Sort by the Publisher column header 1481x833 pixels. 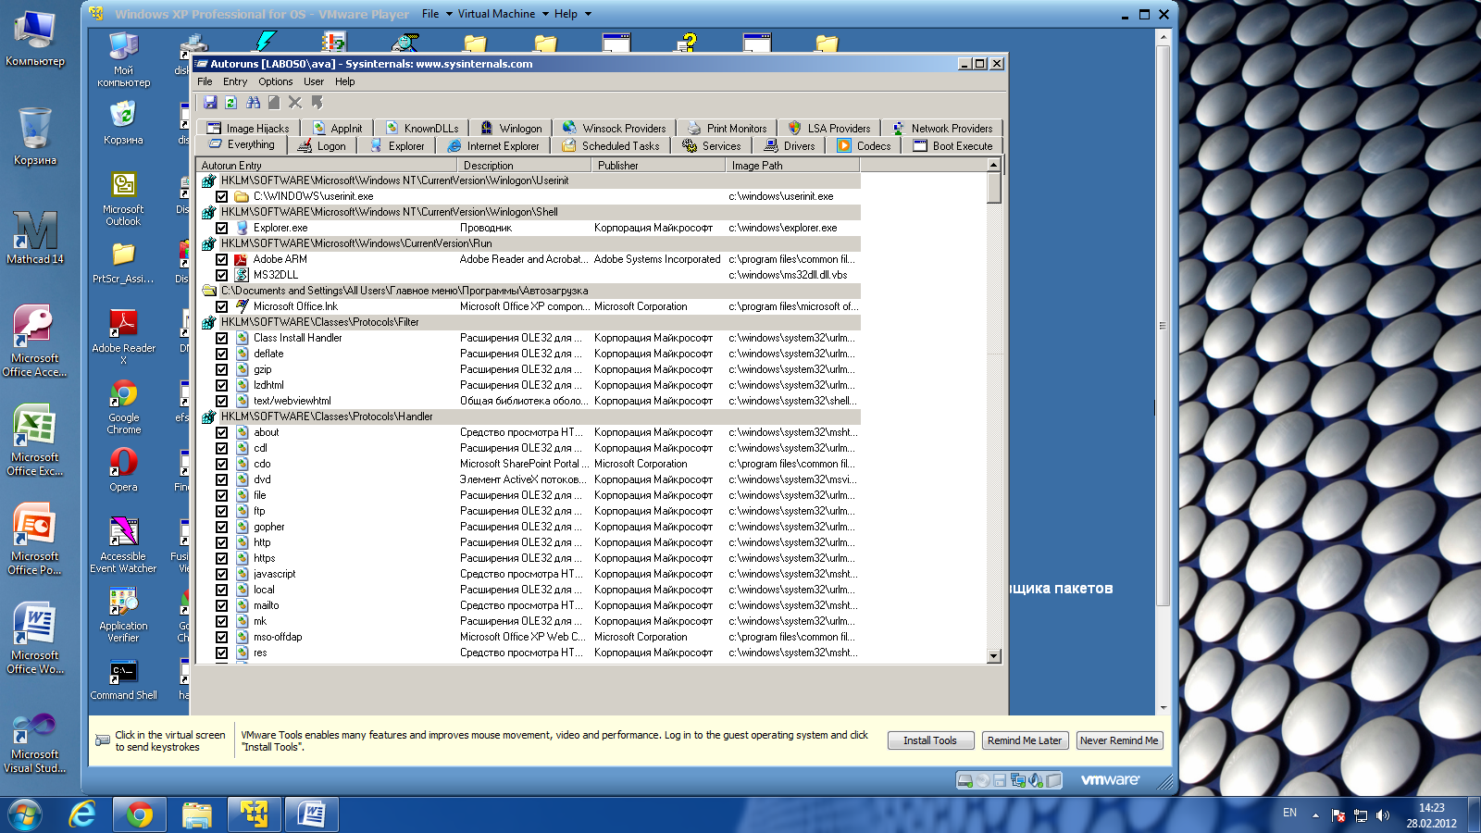coord(658,165)
